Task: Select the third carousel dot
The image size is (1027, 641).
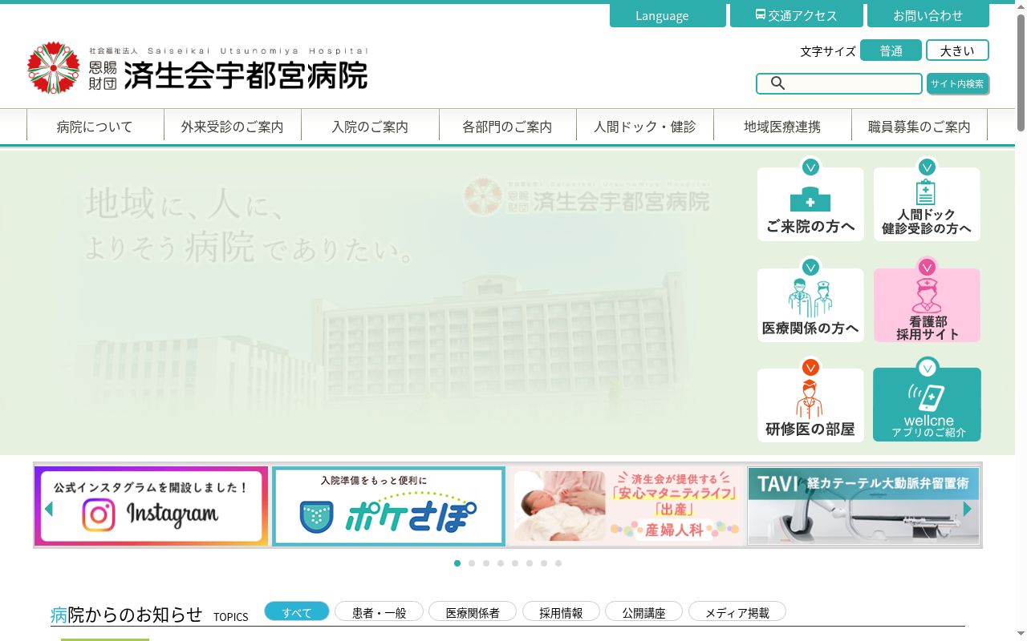Action: click(x=486, y=563)
